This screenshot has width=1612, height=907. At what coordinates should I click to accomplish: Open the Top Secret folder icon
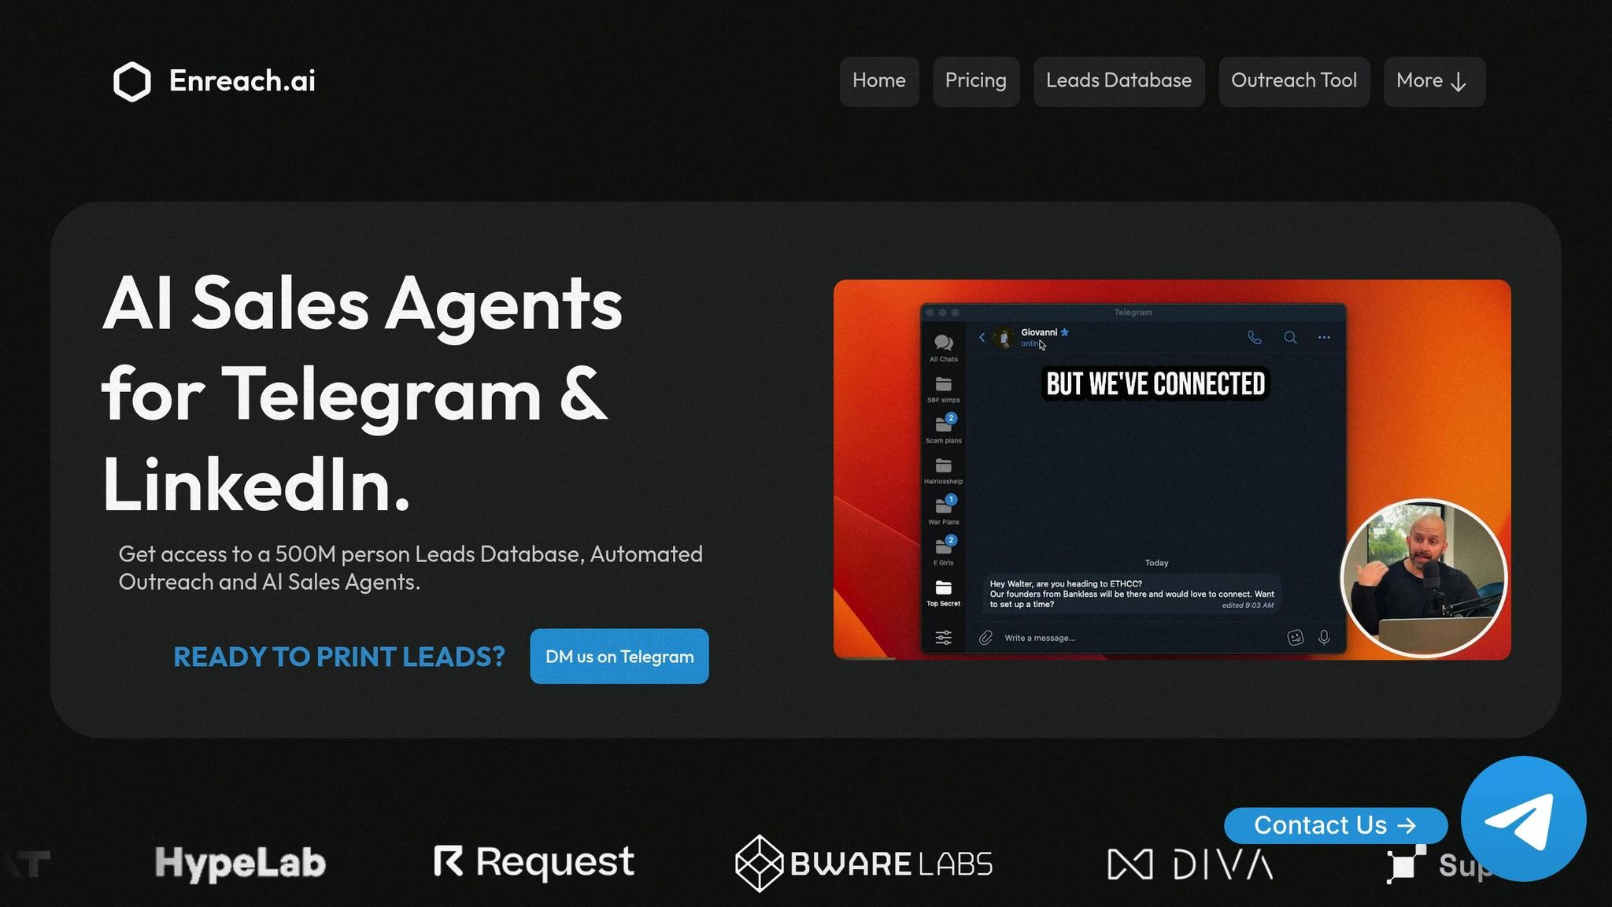pos(944,588)
